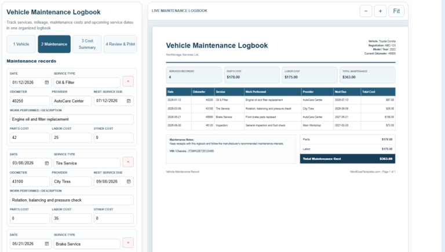Click the 05/21/2026 date field
This screenshot has height=252, width=445.
tap(31, 244)
